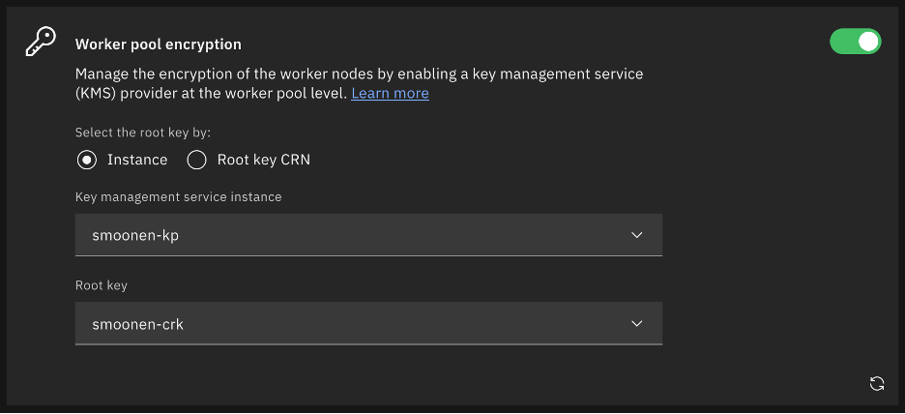Click the refresh icon in the bottom corner
Image resolution: width=905 pixels, height=414 pixels.
tap(877, 383)
